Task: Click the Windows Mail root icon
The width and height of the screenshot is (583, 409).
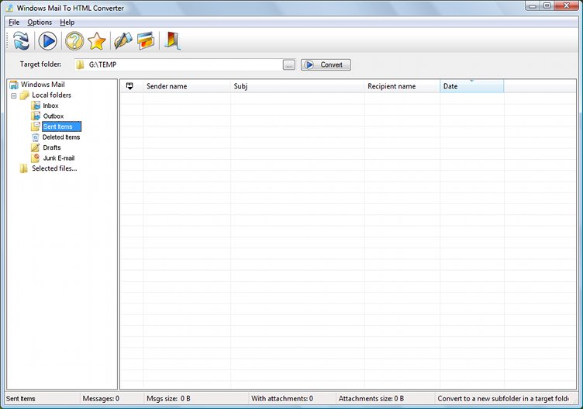Action: coord(14,85)
